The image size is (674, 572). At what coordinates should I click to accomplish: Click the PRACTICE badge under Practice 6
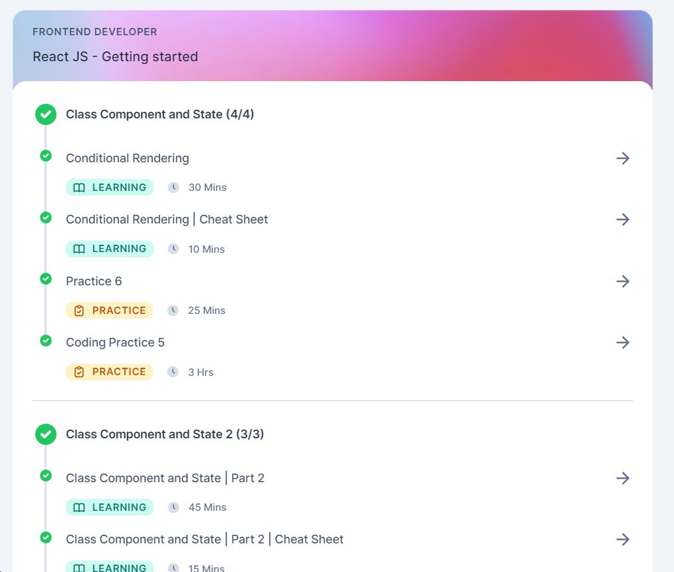[109, 311]
